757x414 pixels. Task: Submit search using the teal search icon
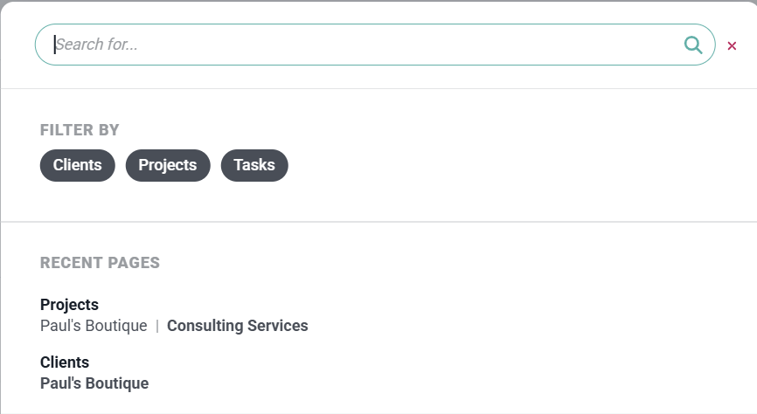coord(693,45)
